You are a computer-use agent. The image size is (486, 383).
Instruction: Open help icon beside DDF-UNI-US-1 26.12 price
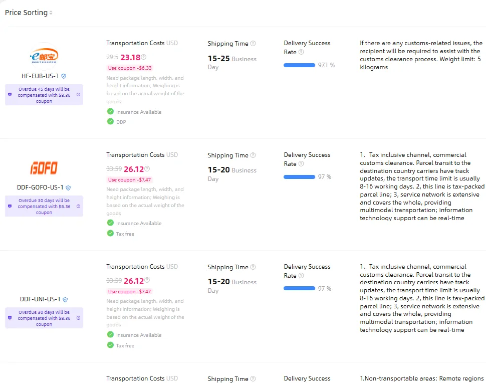tap(147, 280)
